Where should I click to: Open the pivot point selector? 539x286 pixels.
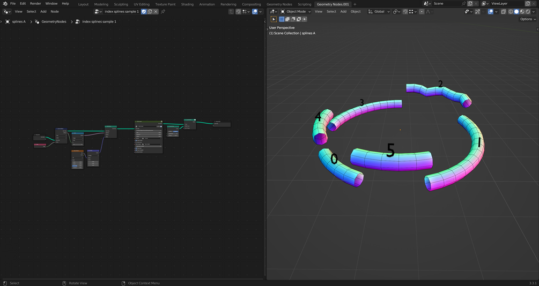(x=396, y=12)
